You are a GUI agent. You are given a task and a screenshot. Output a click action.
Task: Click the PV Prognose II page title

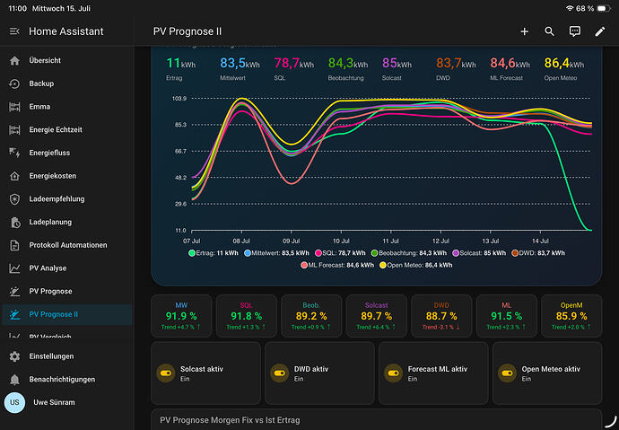(187, 31)
